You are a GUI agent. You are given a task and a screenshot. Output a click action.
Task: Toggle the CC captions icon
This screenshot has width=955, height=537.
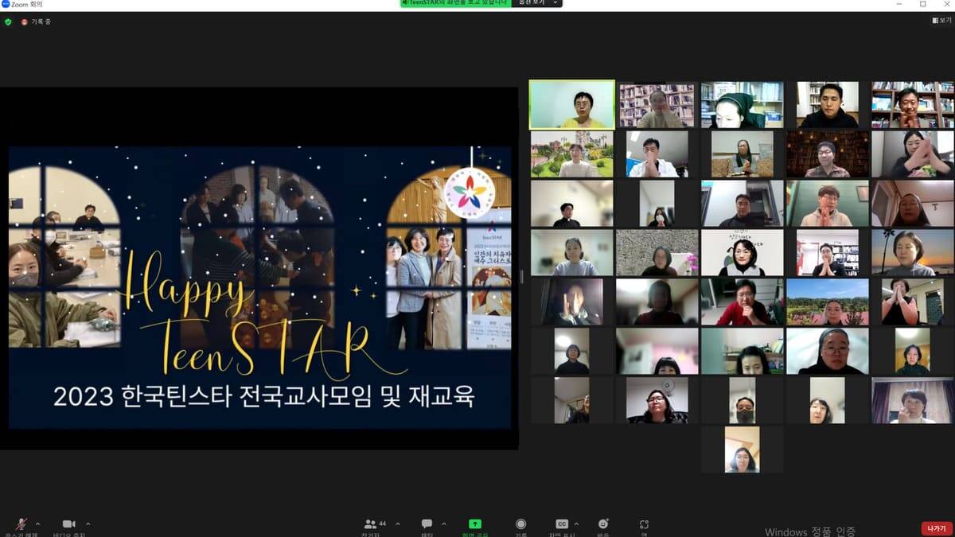pos(562,524)
